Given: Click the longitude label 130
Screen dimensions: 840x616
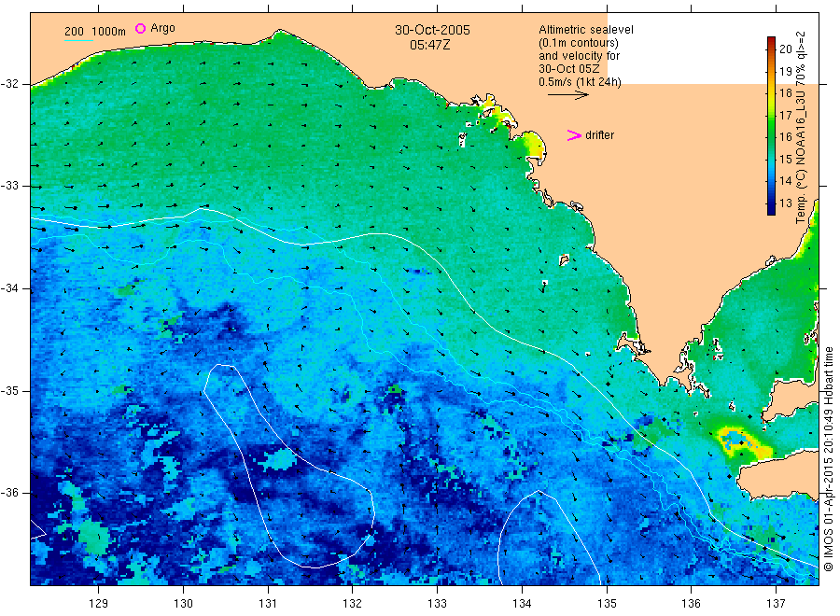Looking at the screenshot, I should (x=183, y=603).
